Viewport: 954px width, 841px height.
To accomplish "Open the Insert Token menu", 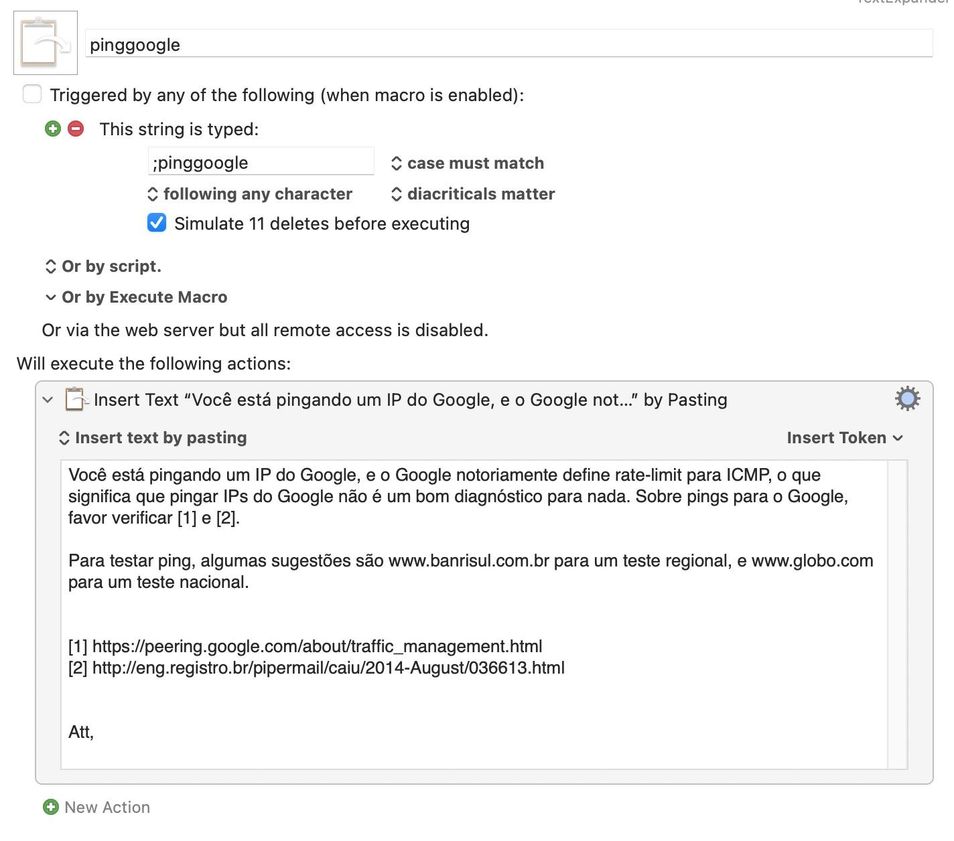I will [844, 437].
